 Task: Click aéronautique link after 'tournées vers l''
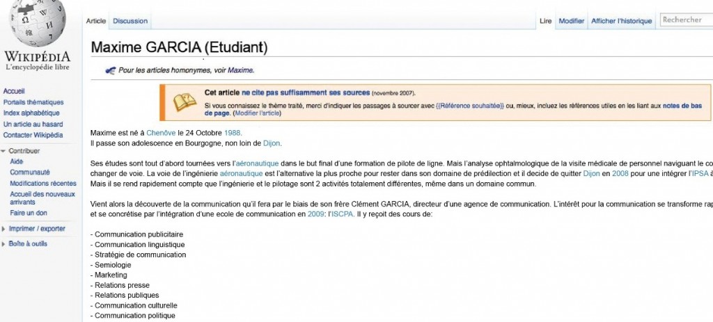coord(258,163)
